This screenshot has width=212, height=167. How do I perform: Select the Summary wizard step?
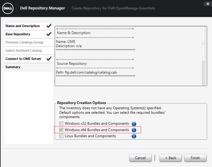point(13,67)
